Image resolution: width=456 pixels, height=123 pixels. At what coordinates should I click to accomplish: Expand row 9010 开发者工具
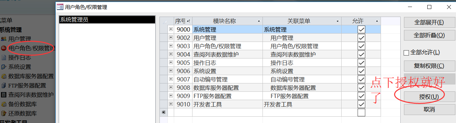(x=171, y=104)
